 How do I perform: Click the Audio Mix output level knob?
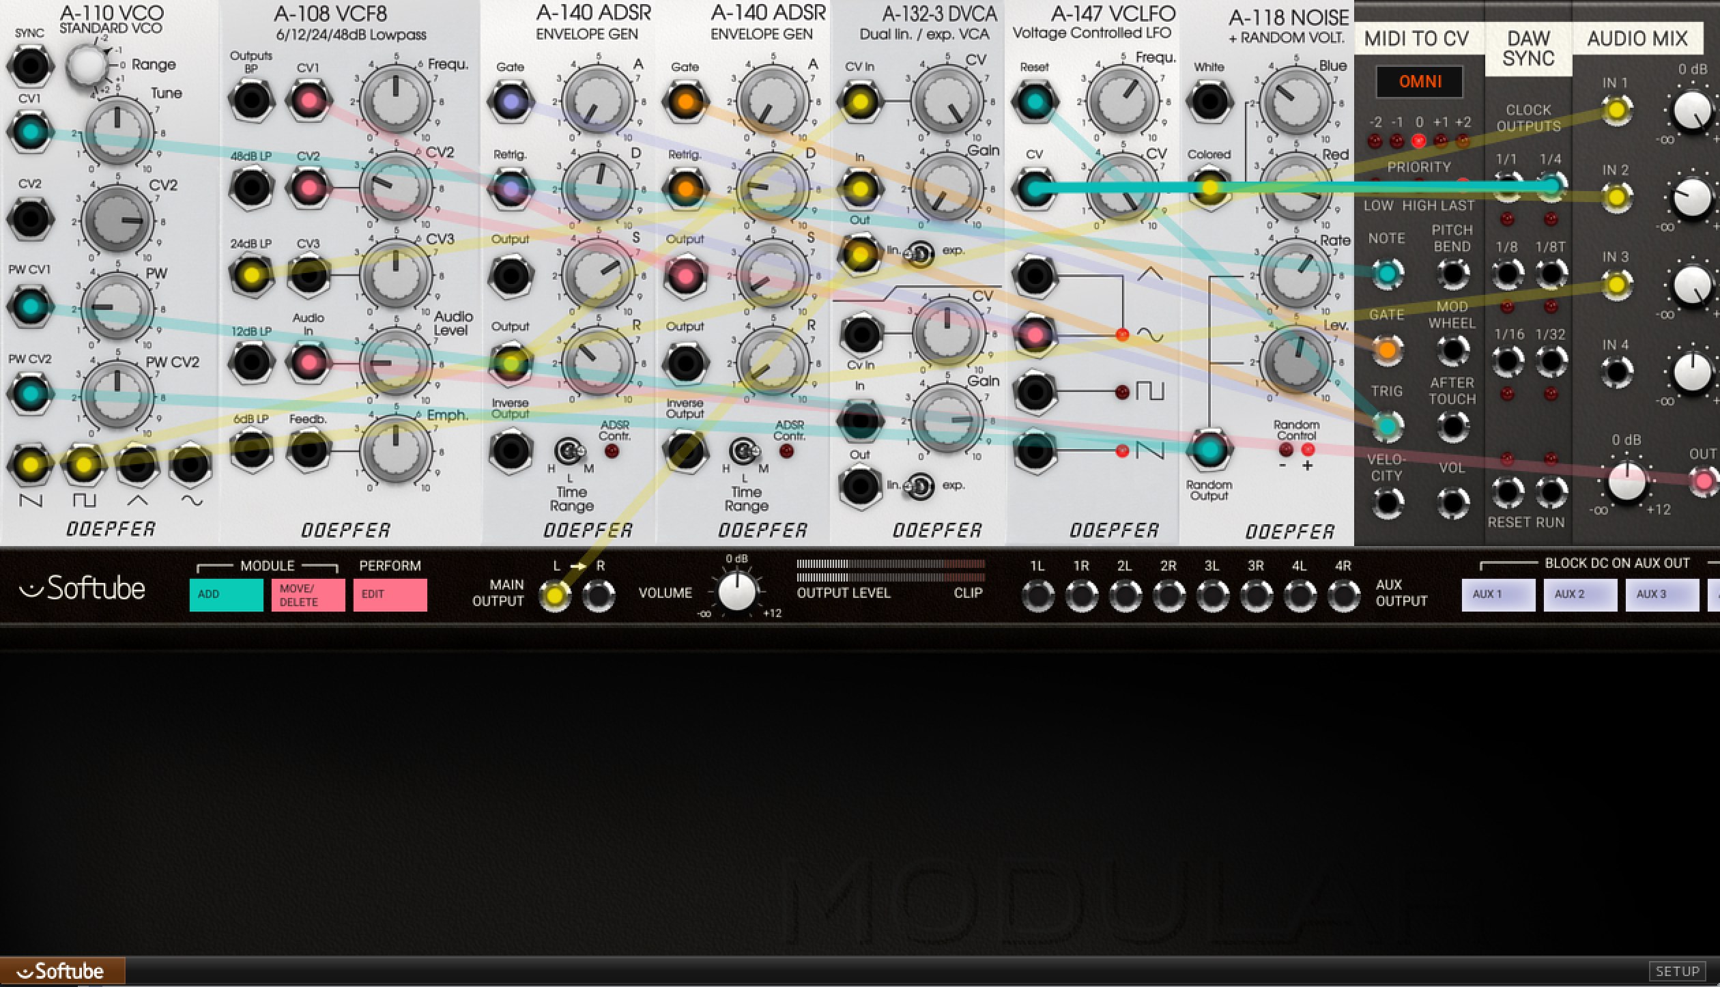[1627, 481]
